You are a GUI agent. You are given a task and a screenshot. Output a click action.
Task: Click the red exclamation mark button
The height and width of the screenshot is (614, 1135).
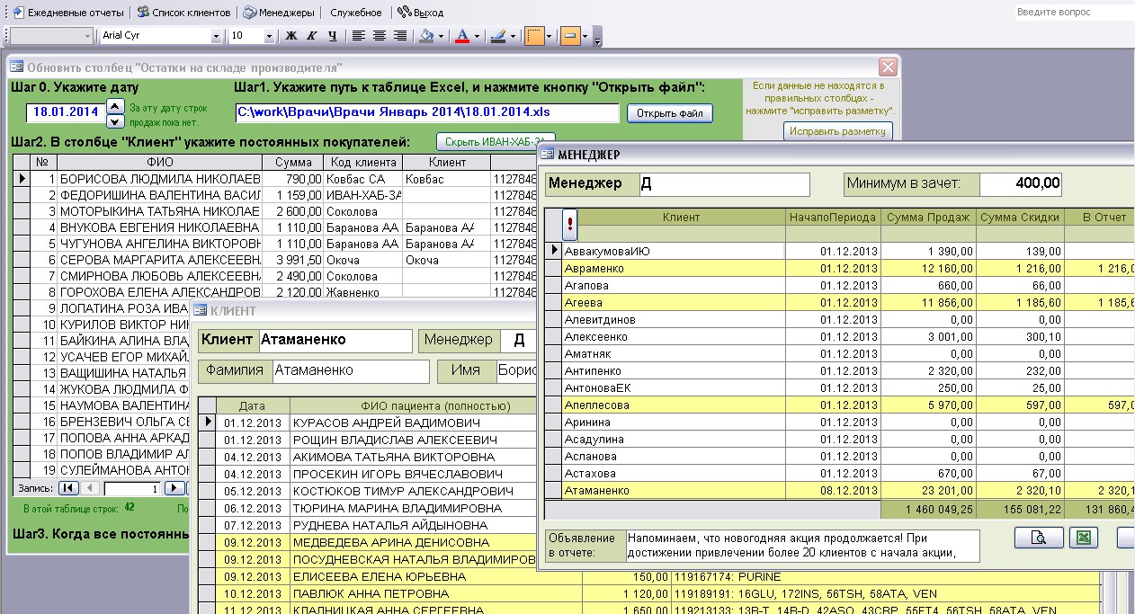(x=568, y=223)
